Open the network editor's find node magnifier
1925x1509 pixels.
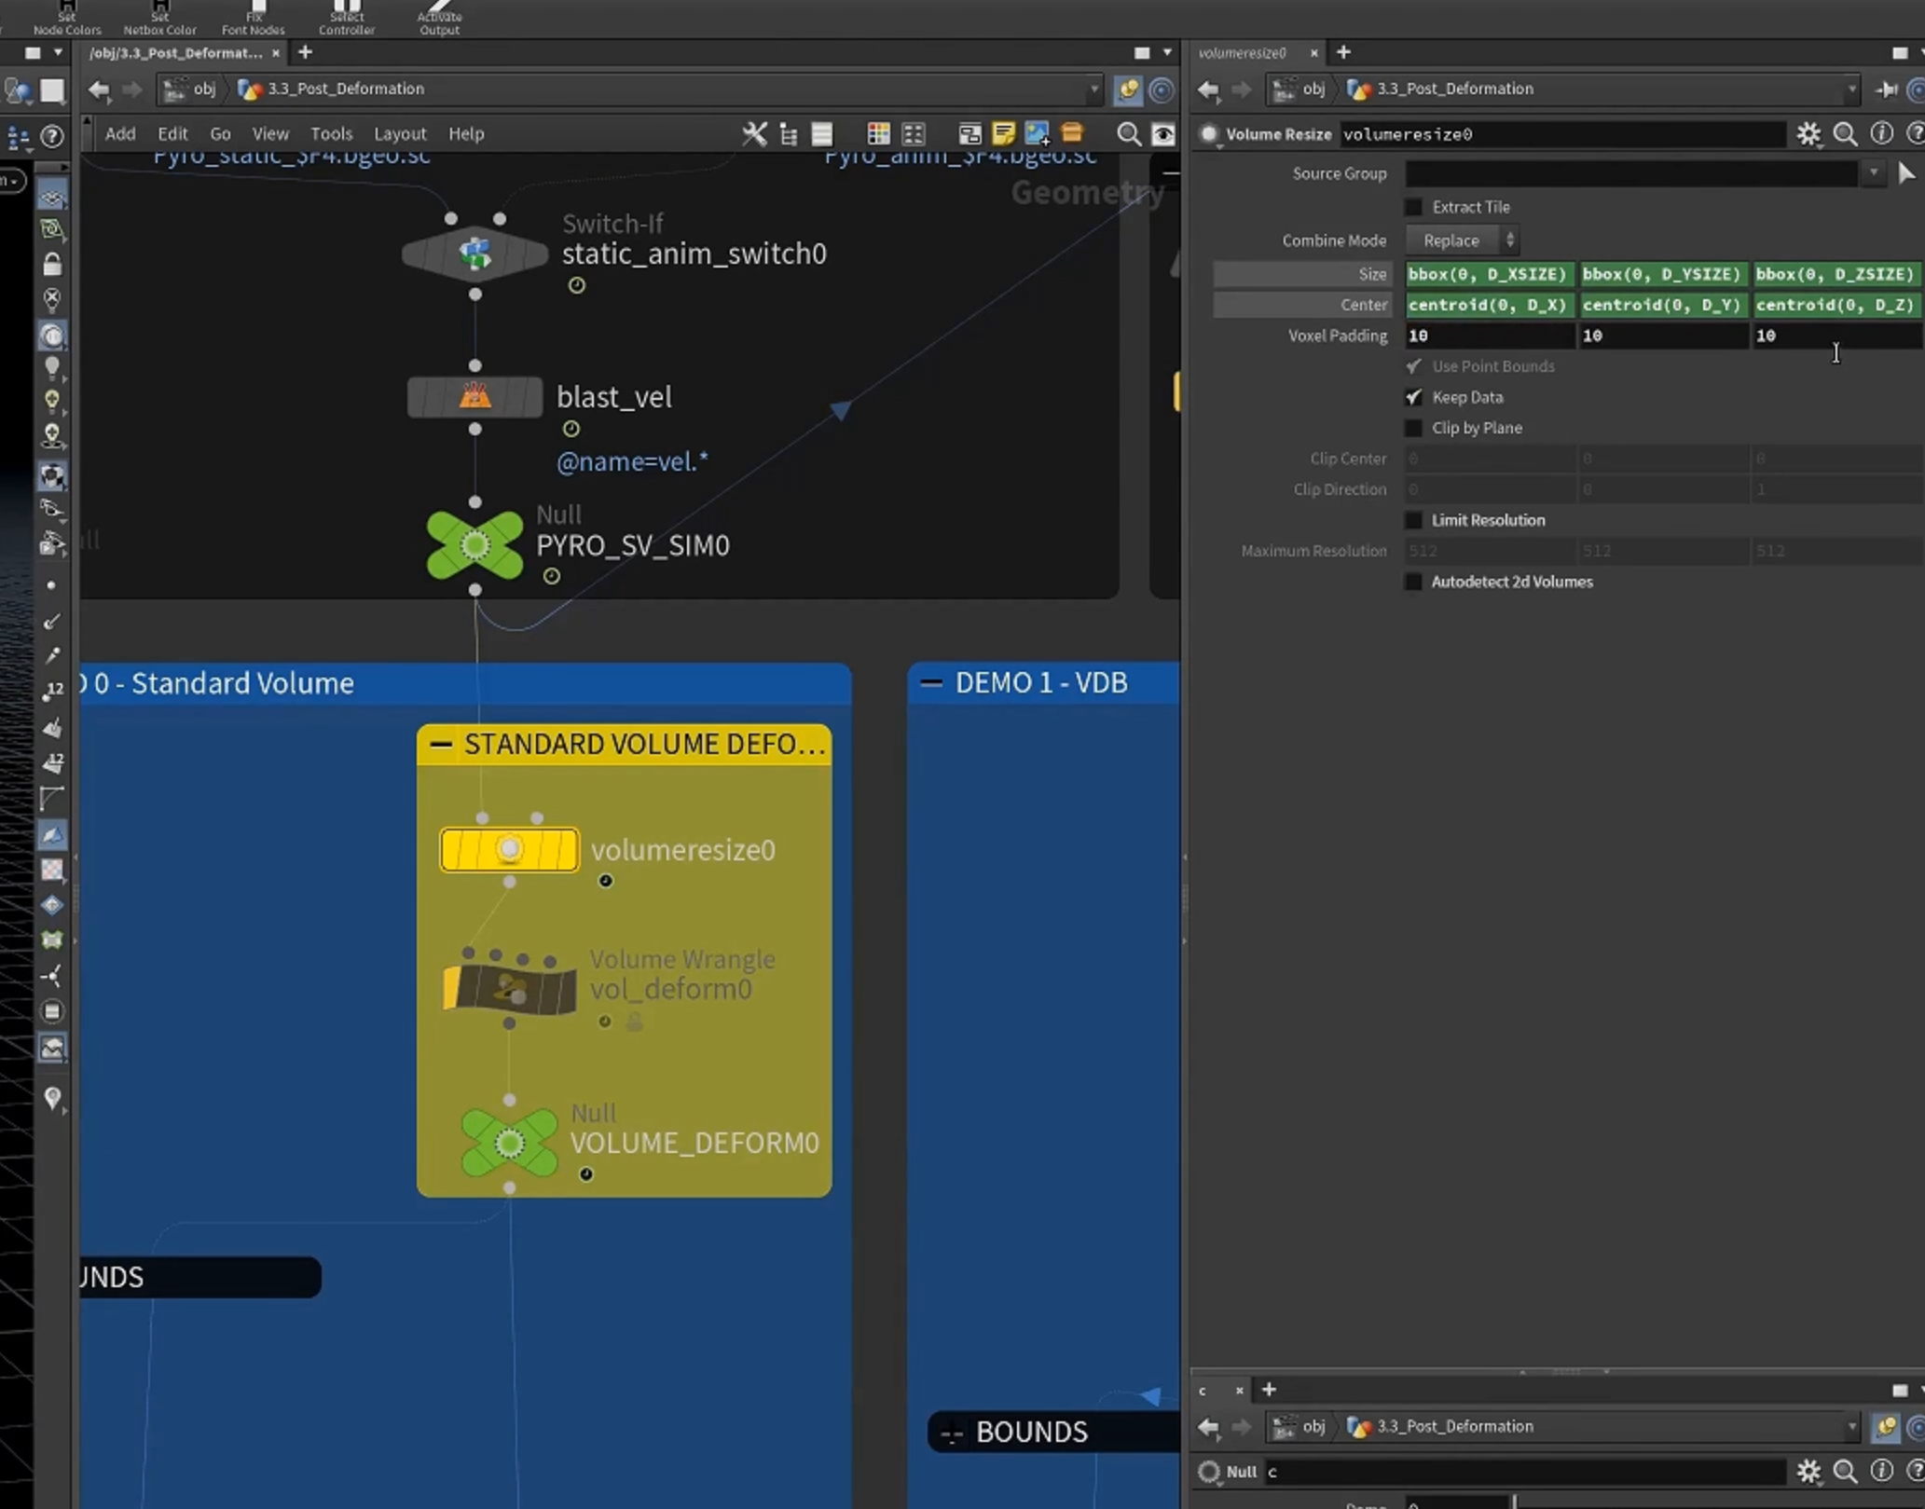pos(1128,134)
